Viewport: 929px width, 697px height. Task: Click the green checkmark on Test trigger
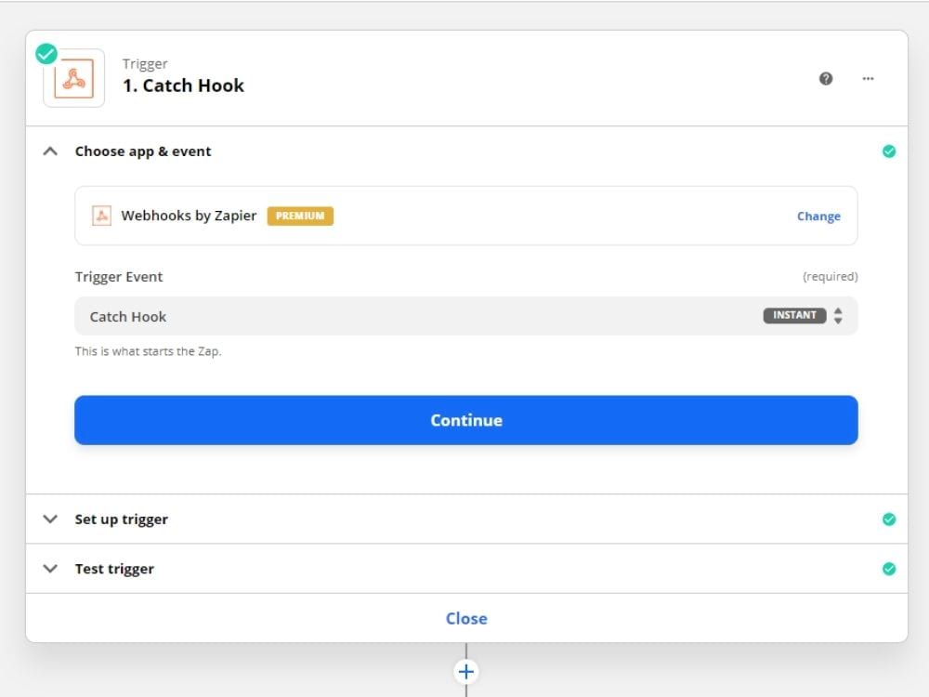(889, 569)
